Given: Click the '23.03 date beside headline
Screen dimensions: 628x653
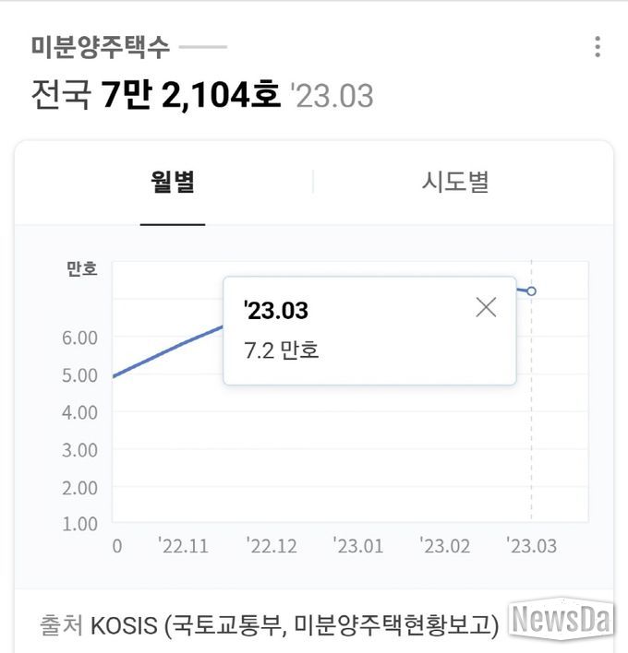Looking at the screenshot, I should tap(332, 96).
